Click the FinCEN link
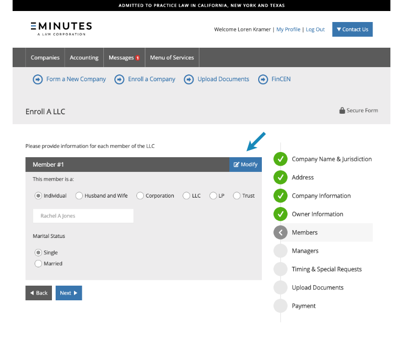 (x=281, y=79)
